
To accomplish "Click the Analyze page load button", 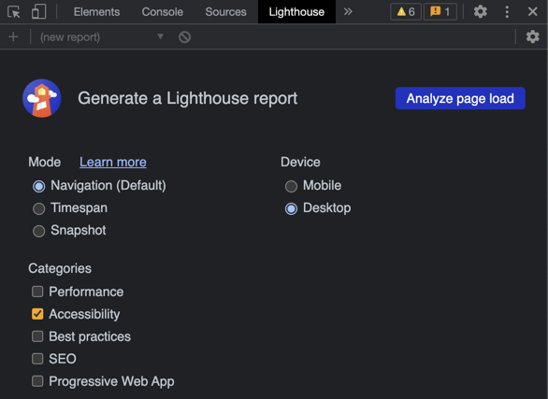I will [460, 98].
